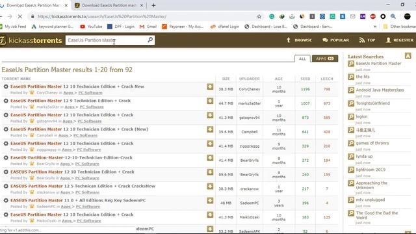This screenshot has width=416, height=234.
Task: Open the POPULAR menu in header
Action: pos(335,40)
